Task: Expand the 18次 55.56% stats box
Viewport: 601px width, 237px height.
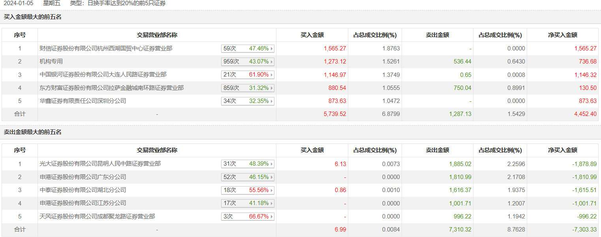Action: [x=248, y=190]
